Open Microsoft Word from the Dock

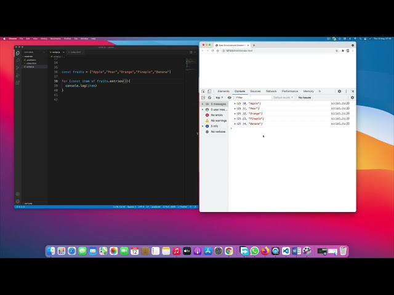coord(296,251)
